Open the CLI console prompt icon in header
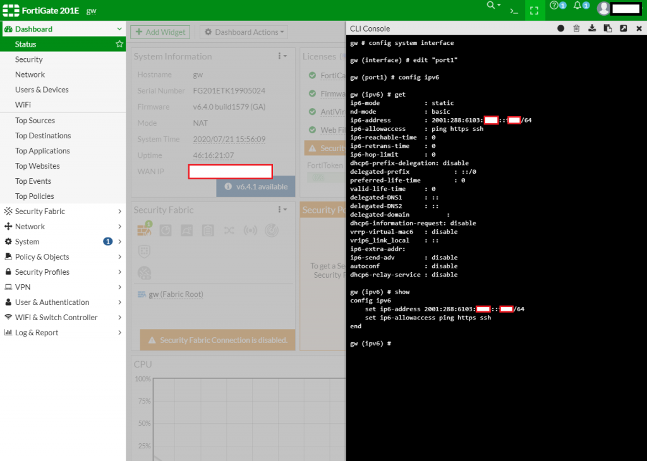The height and width of the screenshot is (461, 647). 514,11
